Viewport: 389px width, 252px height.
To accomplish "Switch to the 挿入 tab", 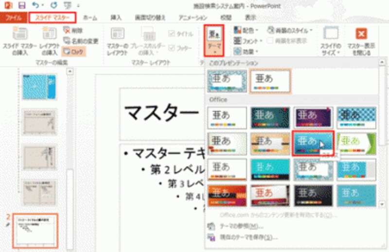I will pos(116,18).
